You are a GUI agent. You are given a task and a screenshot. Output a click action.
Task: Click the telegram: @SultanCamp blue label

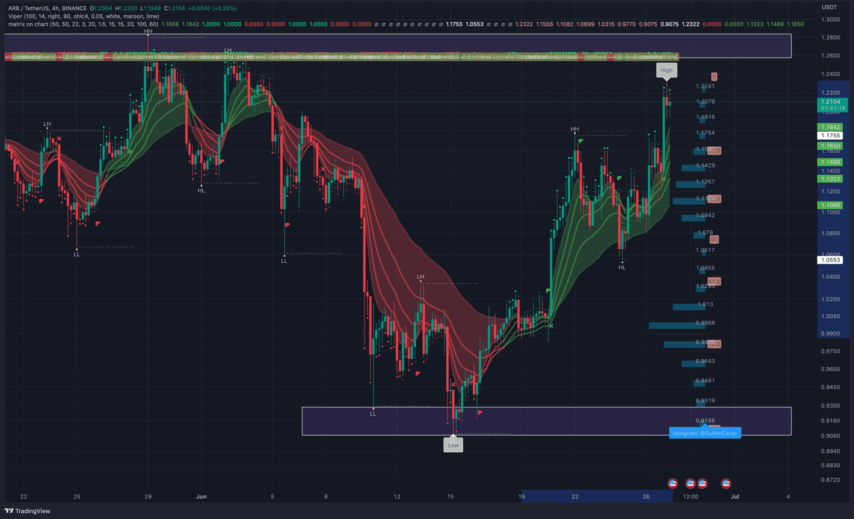(x=705, y=433)
